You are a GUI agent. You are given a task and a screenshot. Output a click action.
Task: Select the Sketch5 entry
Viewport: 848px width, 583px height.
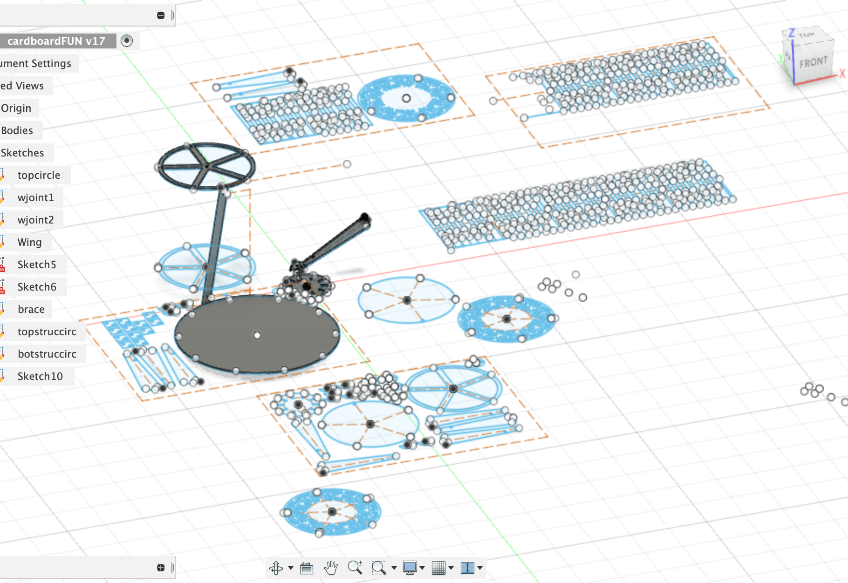coord(37,264)
